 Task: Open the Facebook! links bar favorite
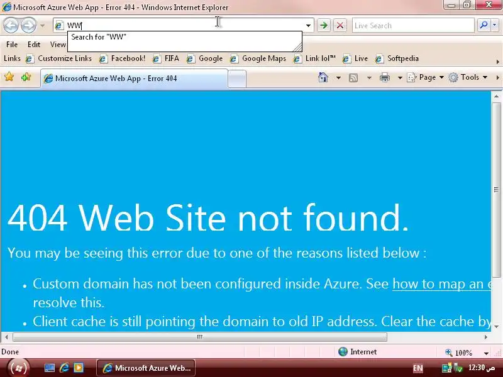click(123, 58)
